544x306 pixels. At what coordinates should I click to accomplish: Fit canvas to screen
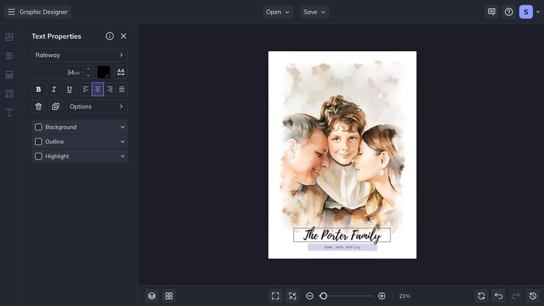(x=275, y=296)
